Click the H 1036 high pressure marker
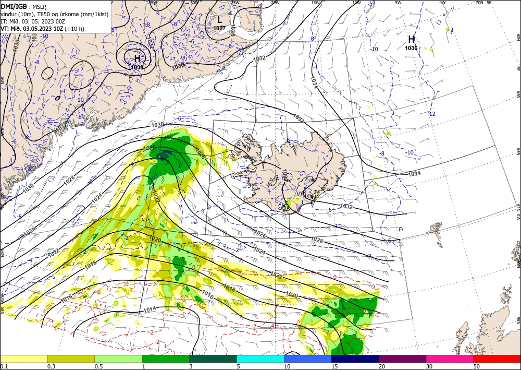The width and height of the screenshot is (521, 370). [411, 43]
